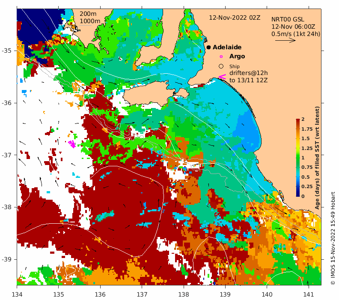Click the colorbar tick label 0.5
The width and height of the screenshot is (339, 300).
pyautogui.click(x=306, y=177)
